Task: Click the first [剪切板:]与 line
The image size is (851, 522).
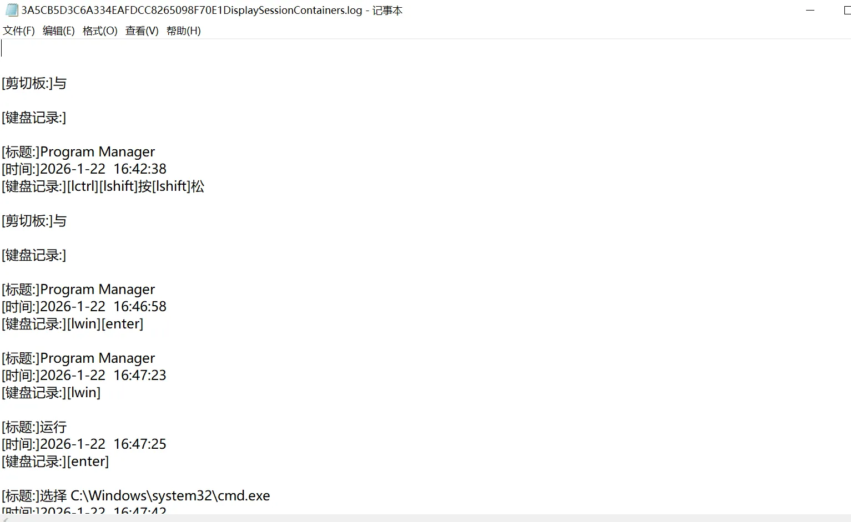Action: pos(33,83)
